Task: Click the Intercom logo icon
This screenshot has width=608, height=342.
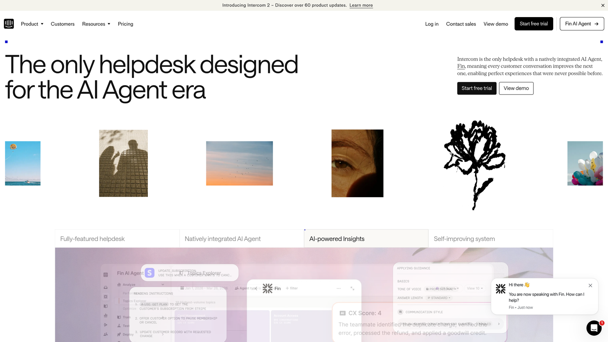Action: coord(9,24)
